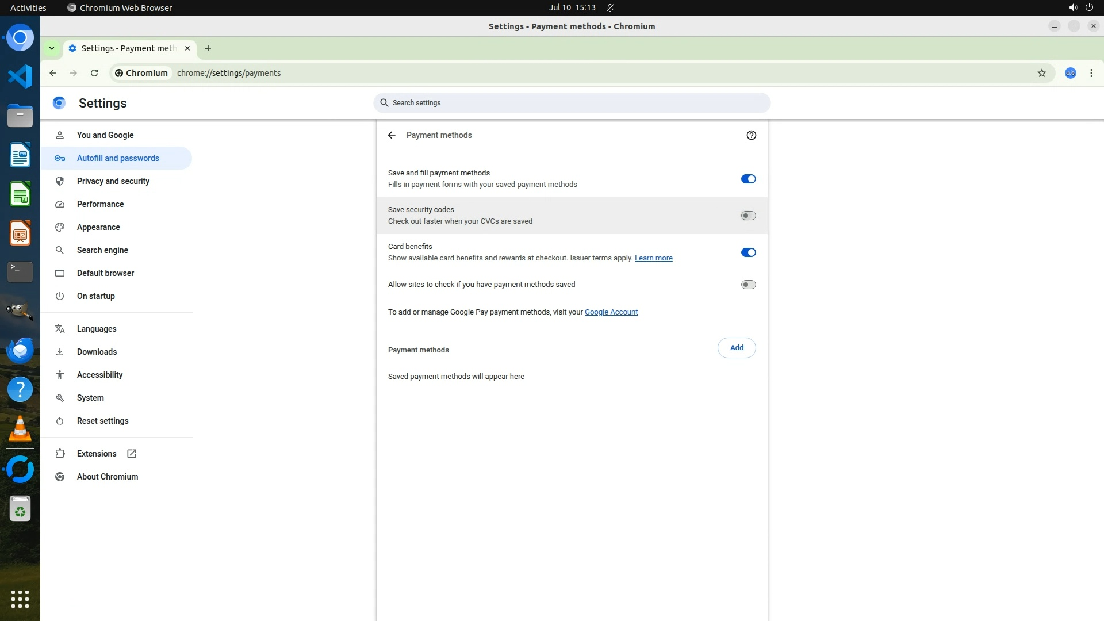Allow sites to check saved payment methods
This screenshot has width=1104, height=621.
coord(748,285)
